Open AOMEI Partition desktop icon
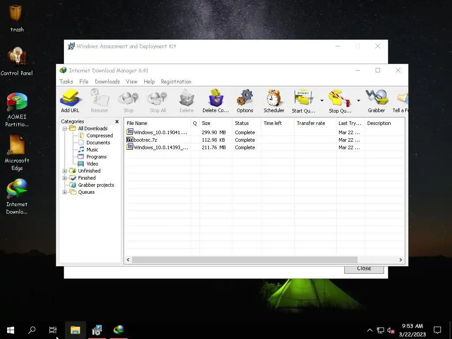452x339 pixels. (17, 109)
